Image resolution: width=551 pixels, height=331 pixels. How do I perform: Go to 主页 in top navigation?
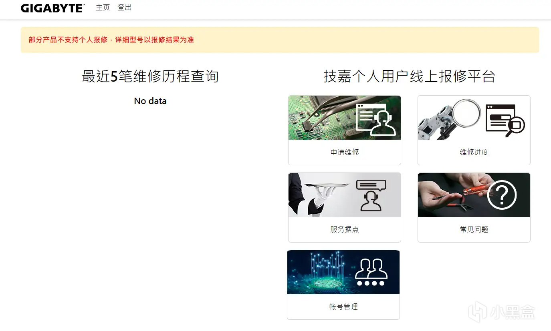103,8
